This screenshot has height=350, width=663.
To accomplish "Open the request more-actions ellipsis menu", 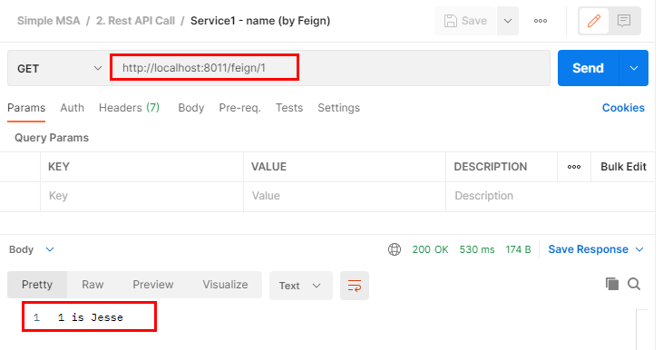I will point(541,21).
